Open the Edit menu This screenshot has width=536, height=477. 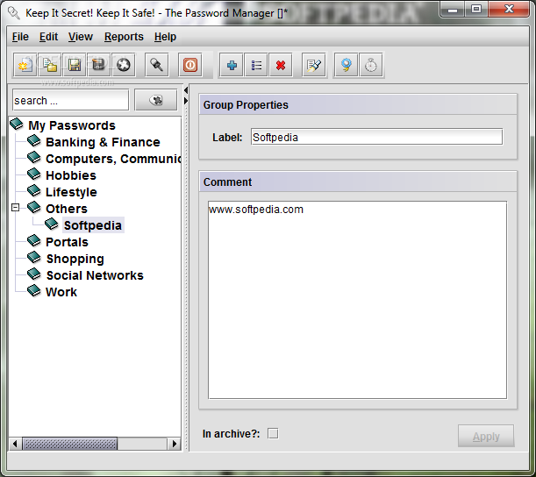(48, 37)
